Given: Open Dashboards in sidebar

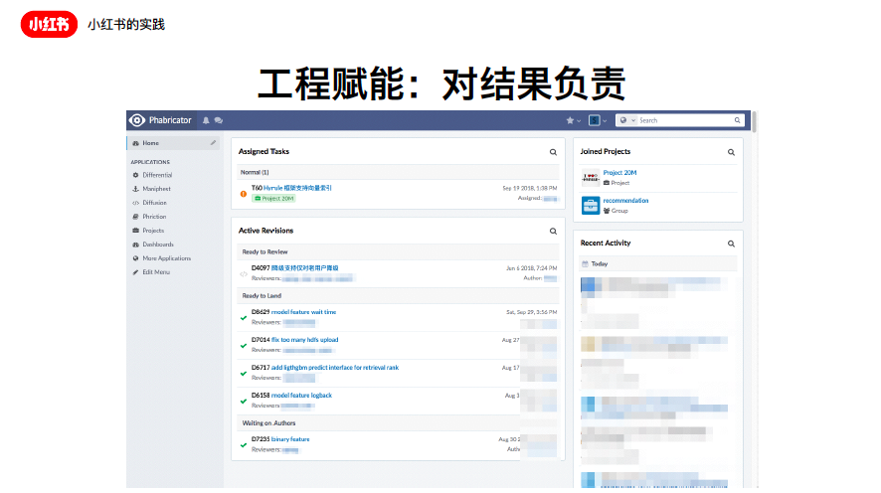Looking at the screenshot, I should 158,245.
